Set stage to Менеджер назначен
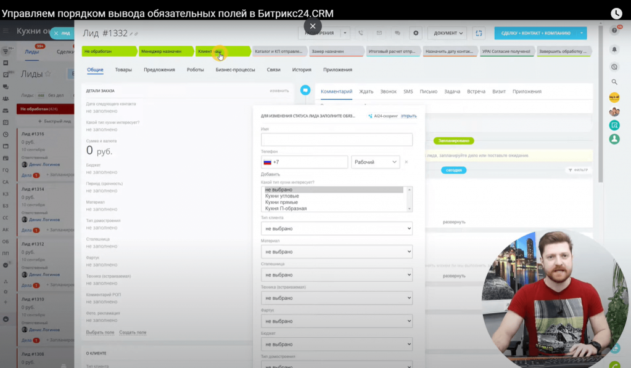This screenshot has width=631, height=368. click(165, 51)
